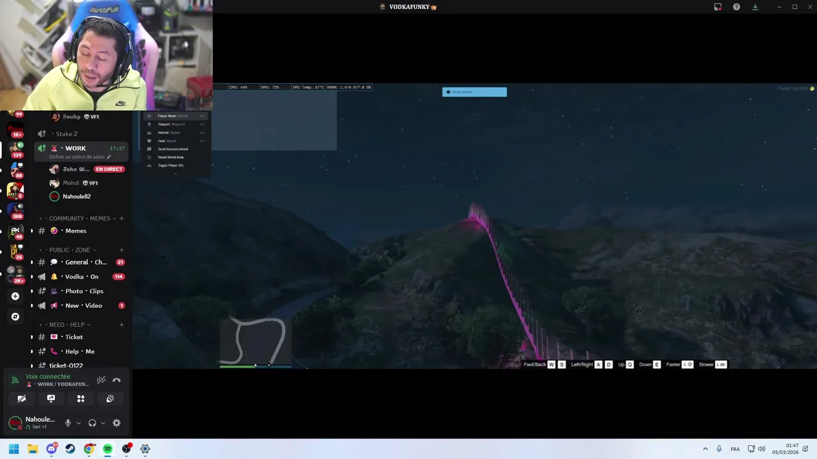The image size is (817, 459).
Task: Show hidden icons in the system tray
Action: pyautogui.click(x=705, y=449)
